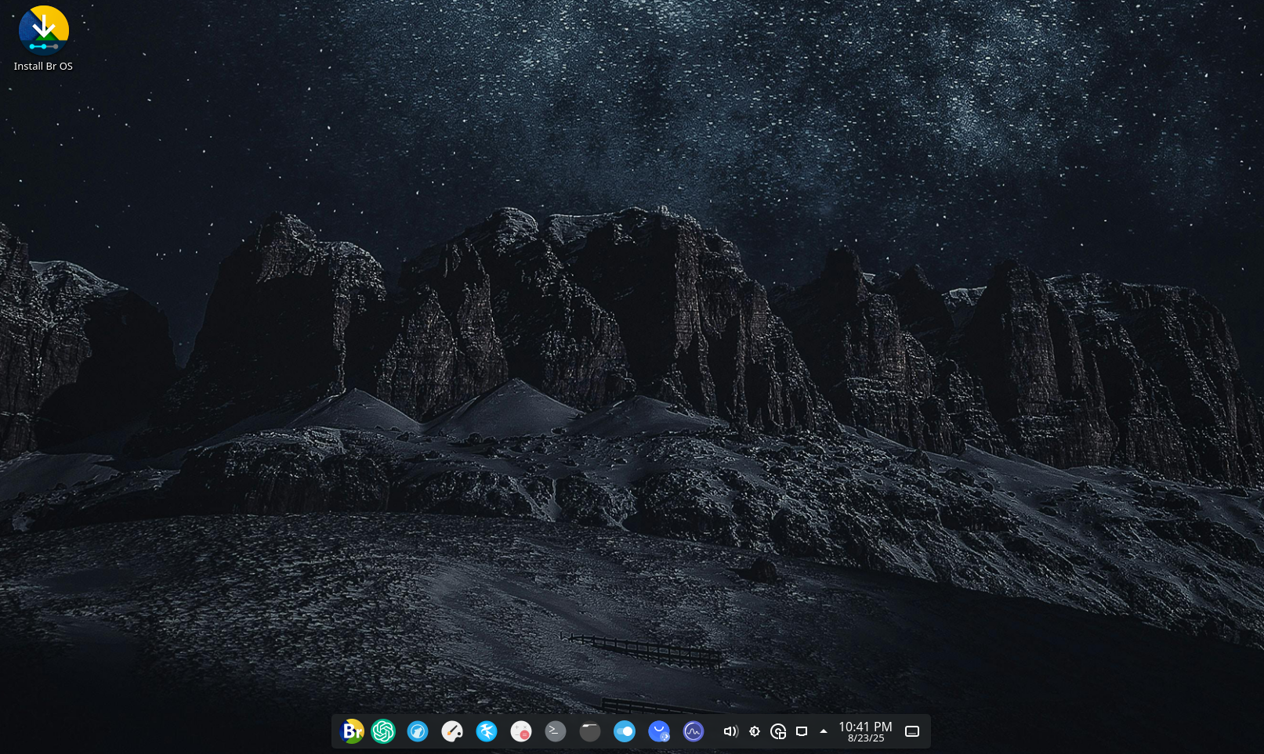
Task: Launch the calculator app
Action: [521, 731]
